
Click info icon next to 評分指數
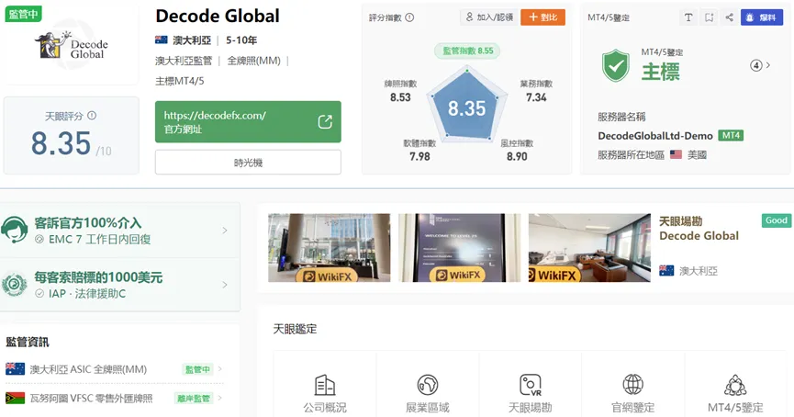click(409, 17)
